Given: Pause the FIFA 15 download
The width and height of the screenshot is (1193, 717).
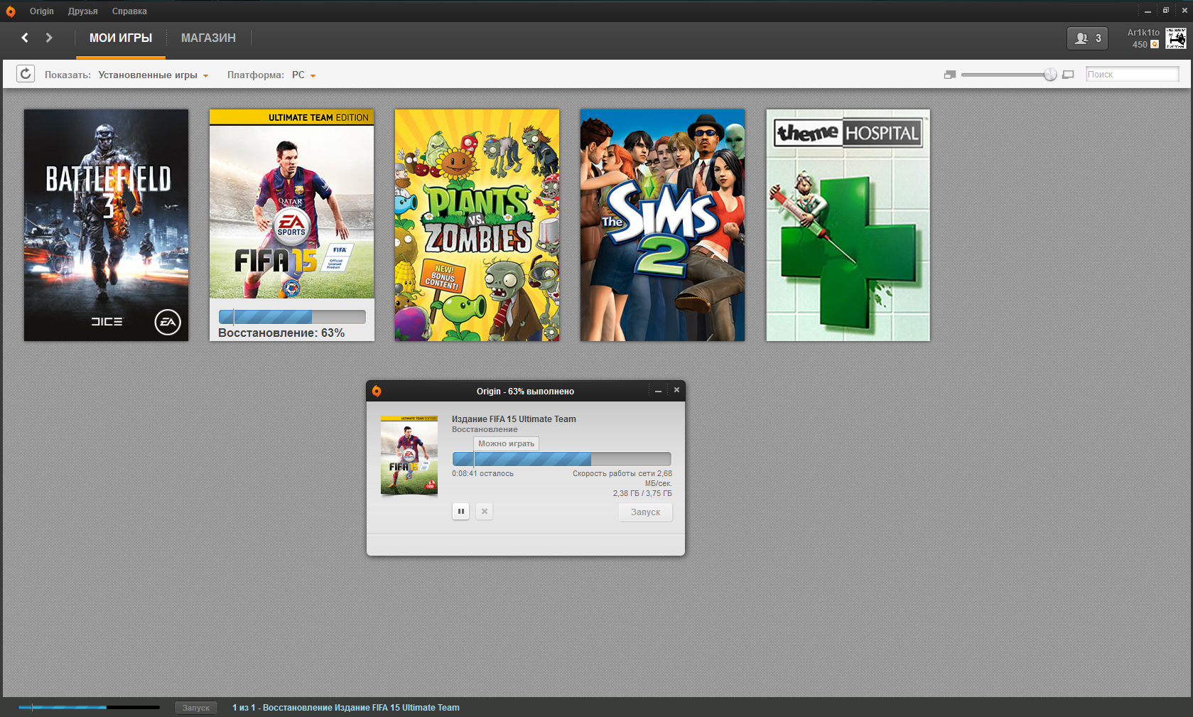Looking at the screenshot, I should coord(460,511).
